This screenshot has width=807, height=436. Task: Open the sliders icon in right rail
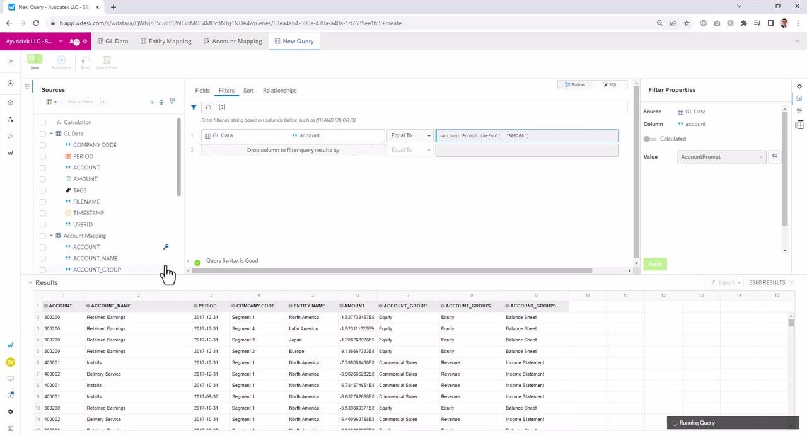pyautogui.click(x=799, y=111)
